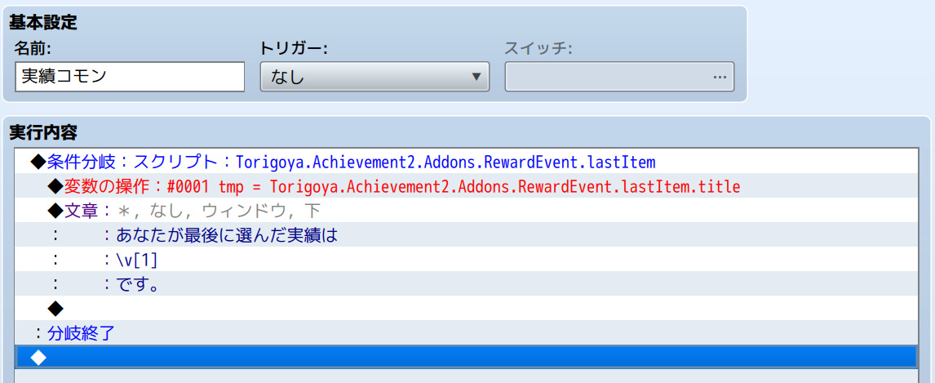Click the white diamond in the highlighted row

coord(38,357)
